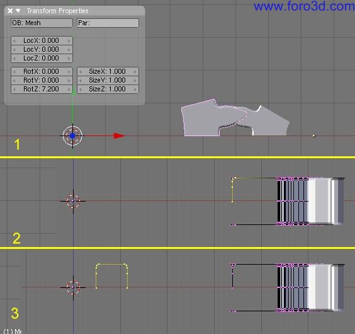Viewport: 355px width, 334px height.
Task: Click the LocZ value field
Action: pos(42,58)
